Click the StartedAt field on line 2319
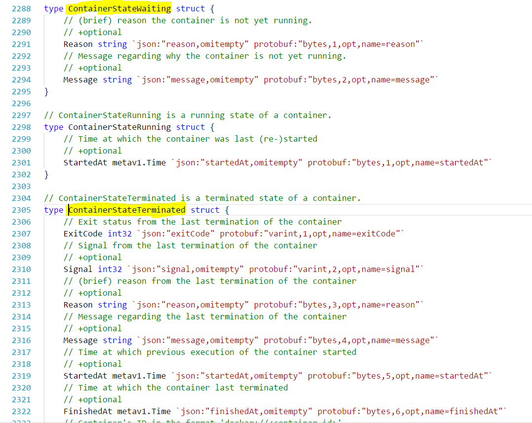Viewport: 532px width, 423px height. point(85,376)
